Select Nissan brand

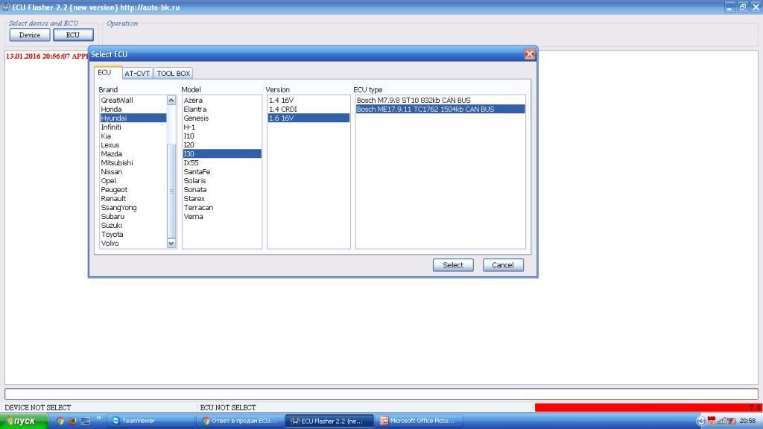tap(133, 172)
